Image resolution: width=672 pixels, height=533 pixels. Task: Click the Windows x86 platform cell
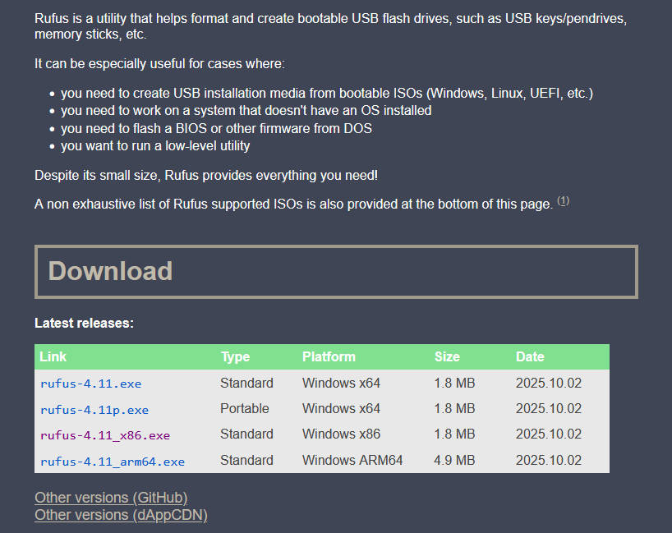[341, 434]
